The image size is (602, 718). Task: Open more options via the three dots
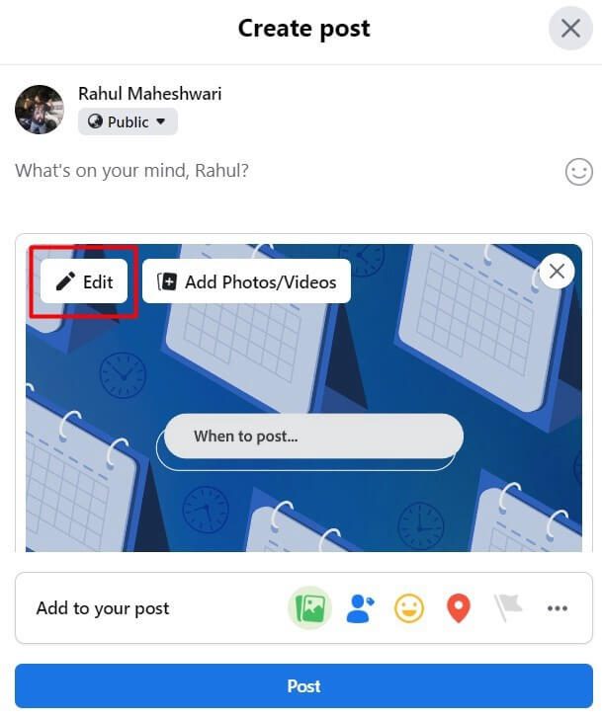558,608
